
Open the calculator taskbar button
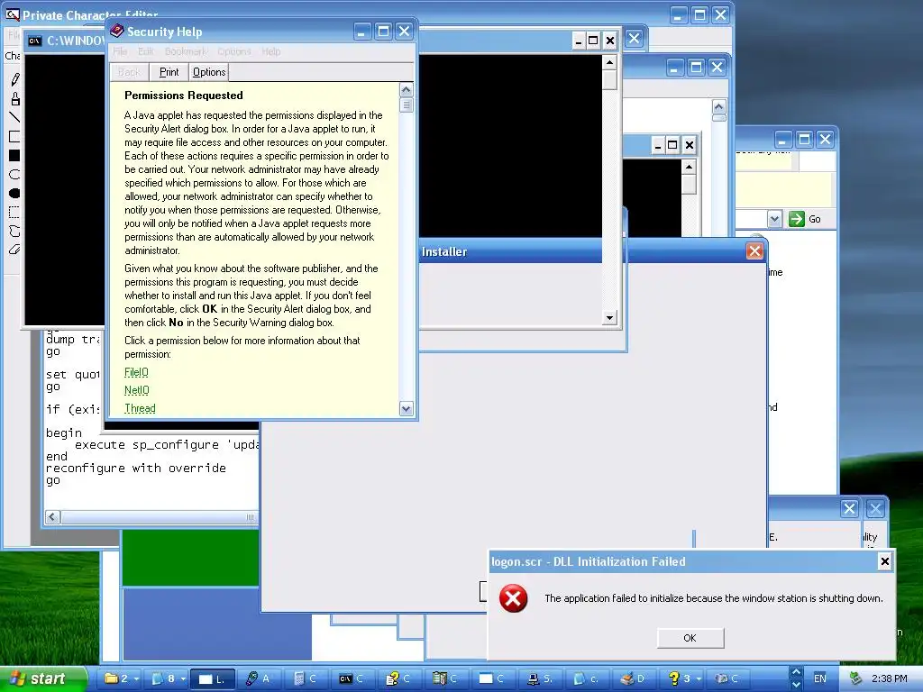click(306, 678)
